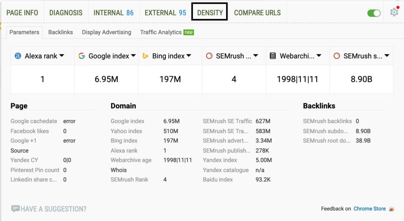Click HAVE A SUGGESTION? link
Image resolution: width=404 pixels, height=221 pixels.
tap(53, 209)
